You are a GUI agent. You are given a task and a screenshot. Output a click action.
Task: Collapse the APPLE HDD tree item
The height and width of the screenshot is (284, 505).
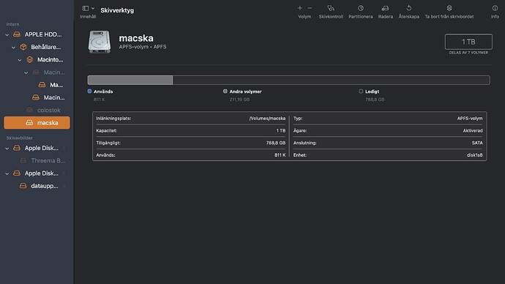[7, 34]
